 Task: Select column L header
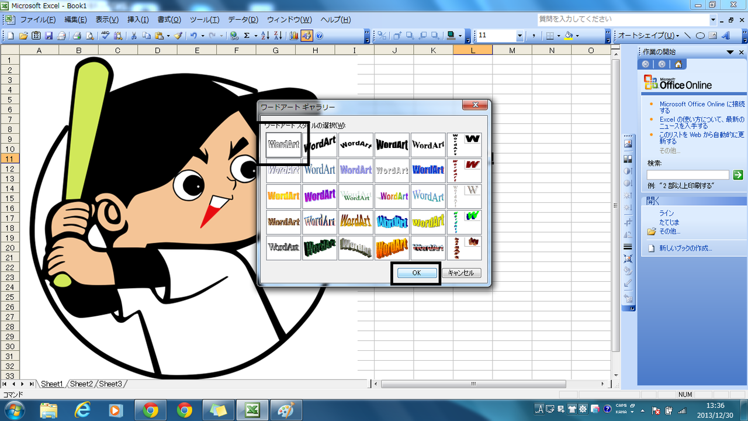(472, 50)
